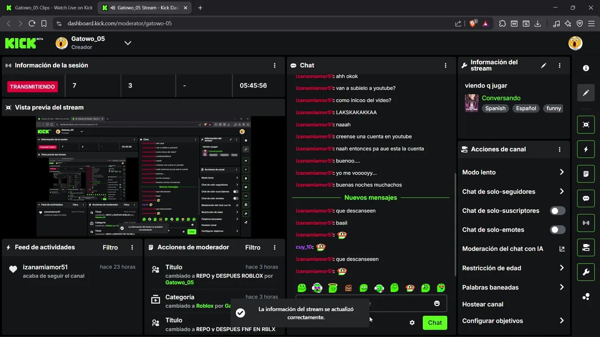Select the mushroom-hat emote in emote row
The height and width of the screenshot is (337, 600).
[x=410, y=288]
